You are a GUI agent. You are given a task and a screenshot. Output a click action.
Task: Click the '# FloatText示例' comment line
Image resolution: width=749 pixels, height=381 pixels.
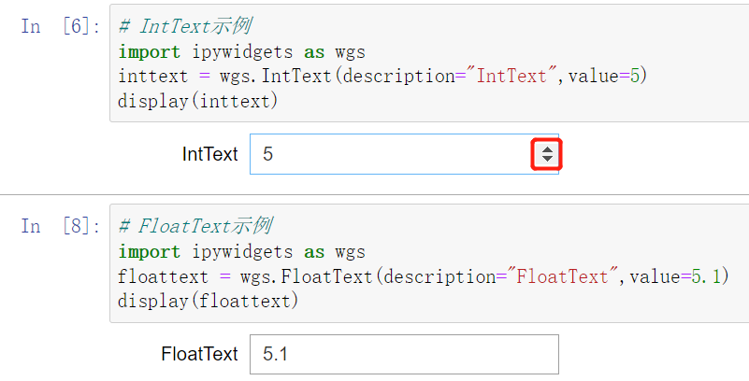[x=195, y=227]
